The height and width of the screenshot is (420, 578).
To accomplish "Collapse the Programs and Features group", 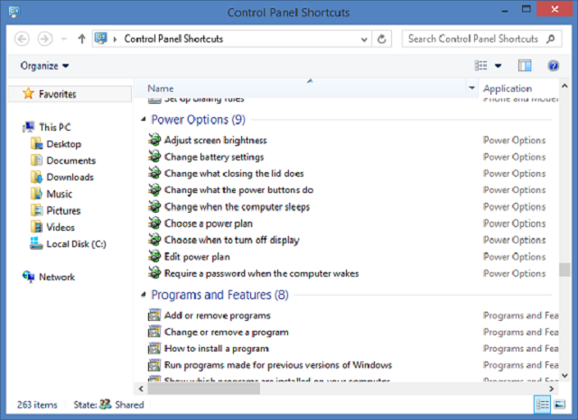I will pos(144,296).
